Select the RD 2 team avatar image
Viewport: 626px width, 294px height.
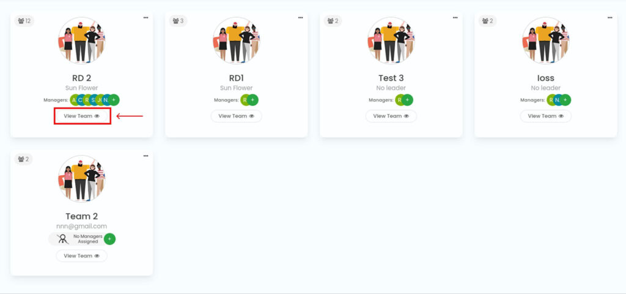coord(82,41)
